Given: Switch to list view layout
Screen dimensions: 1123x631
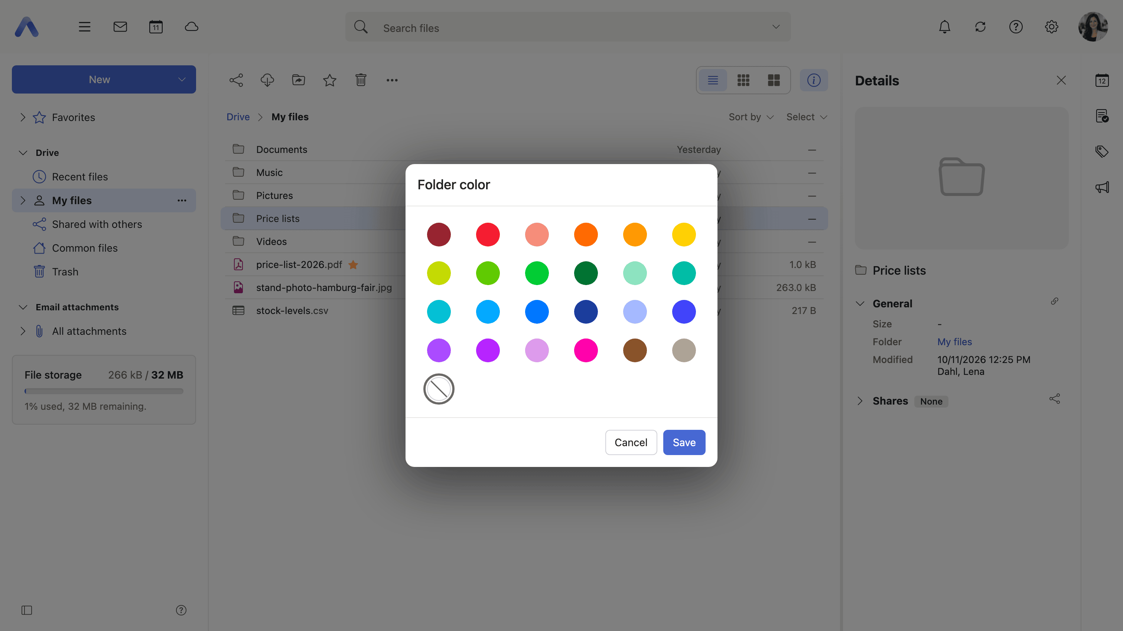Looking at the screenshot, I should [713, 80].
